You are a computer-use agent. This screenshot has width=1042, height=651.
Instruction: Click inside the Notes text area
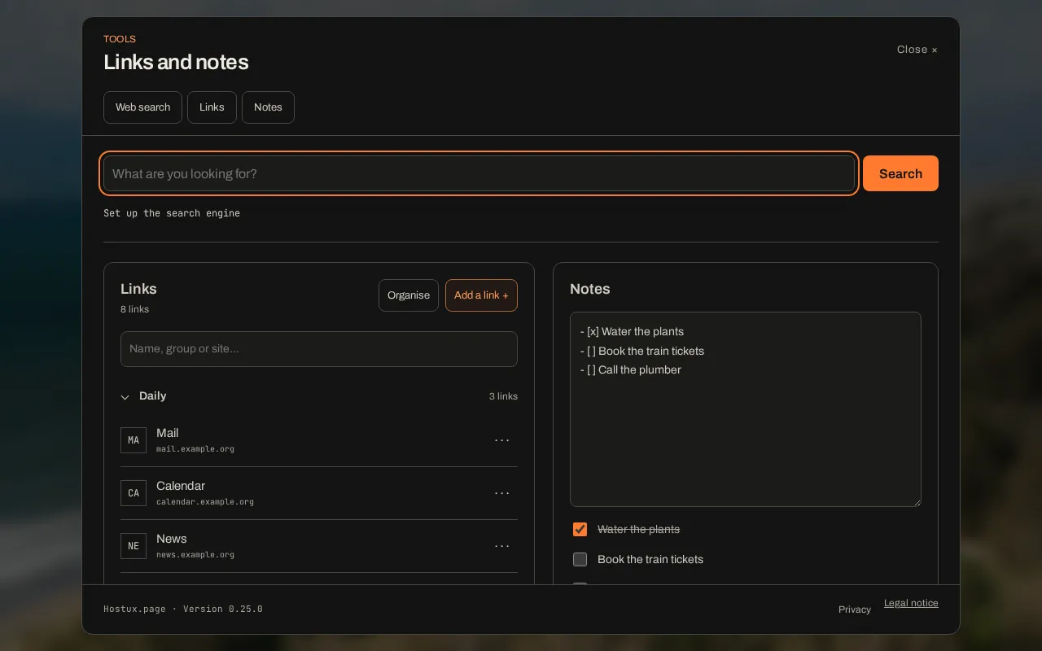click(x=746, y=409)
